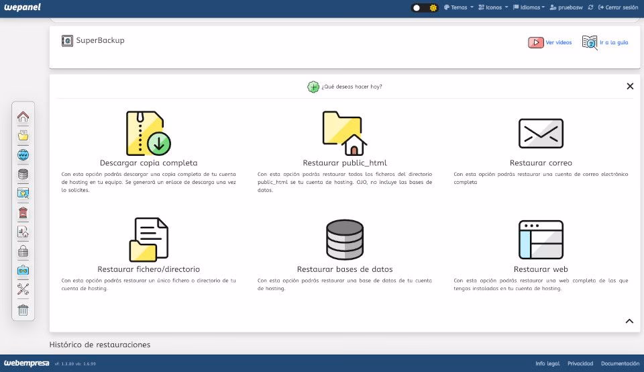This screenshot has height=372, width=644.
Task: Click the database cylinder icon in main panel
Action: [x=345, y=240]
